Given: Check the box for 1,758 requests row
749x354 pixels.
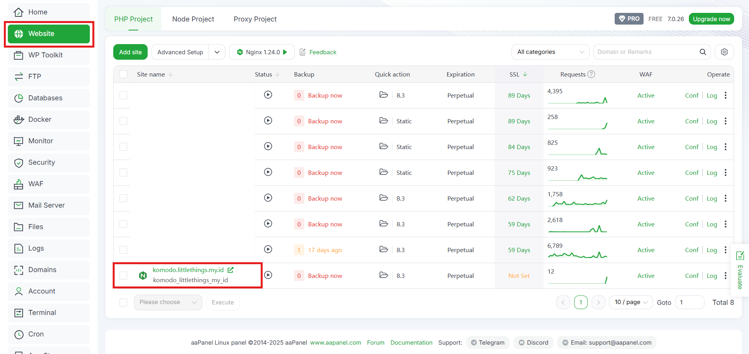Looking at the screenshot, I should click(123, 198).
